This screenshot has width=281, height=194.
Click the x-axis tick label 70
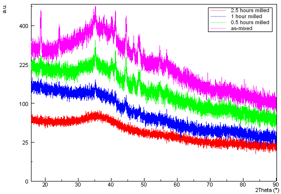click(210, 184)
